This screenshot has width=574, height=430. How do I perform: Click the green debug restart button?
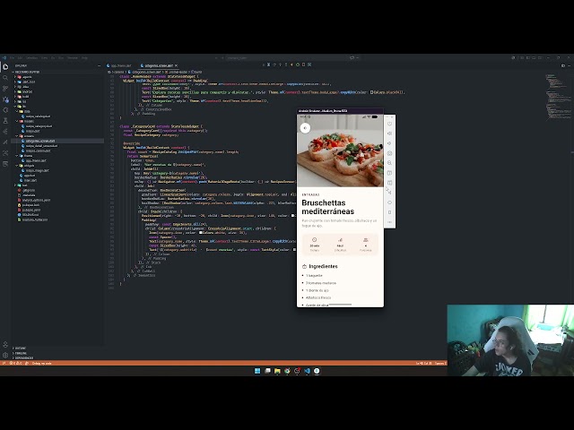coord(298,64)
